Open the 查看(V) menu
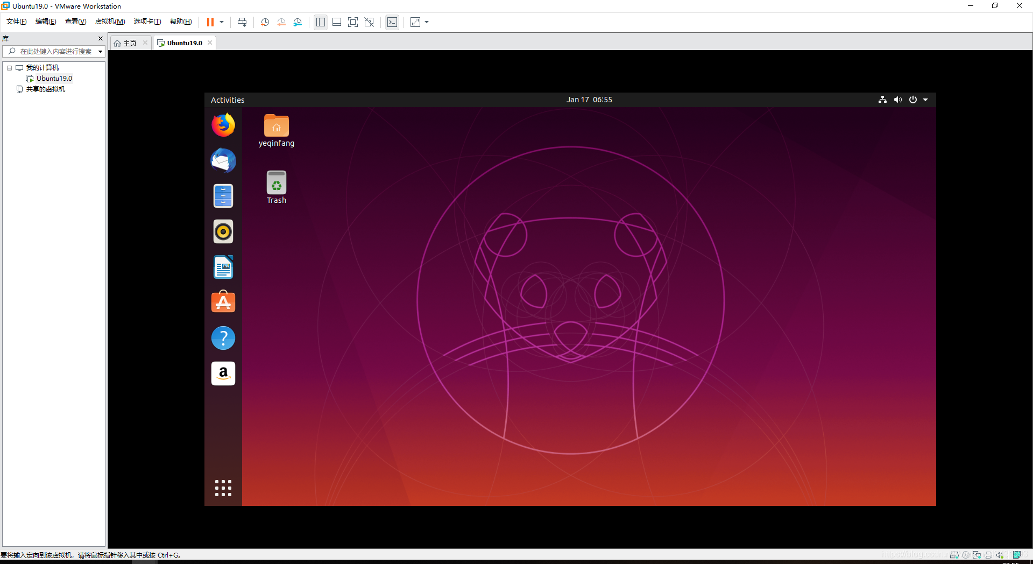The image size is (1033, 564). 75,22
